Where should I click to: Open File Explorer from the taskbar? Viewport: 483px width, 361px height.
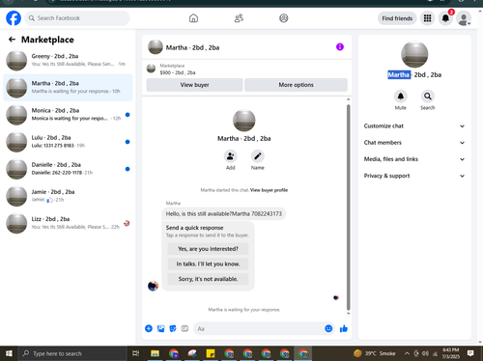tap(155, 353)
